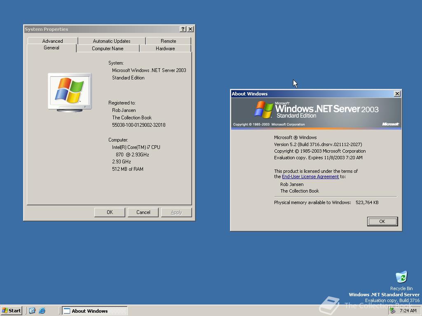Click the text '512 MB of RAM'
422x316 pixels.
pos(128,169)
